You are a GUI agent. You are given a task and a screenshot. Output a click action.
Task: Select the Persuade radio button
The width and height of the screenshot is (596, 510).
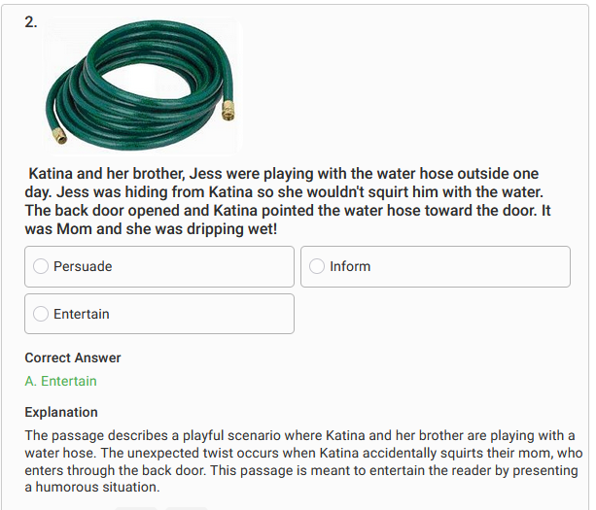pyautogui.click(x=41, y=266)
